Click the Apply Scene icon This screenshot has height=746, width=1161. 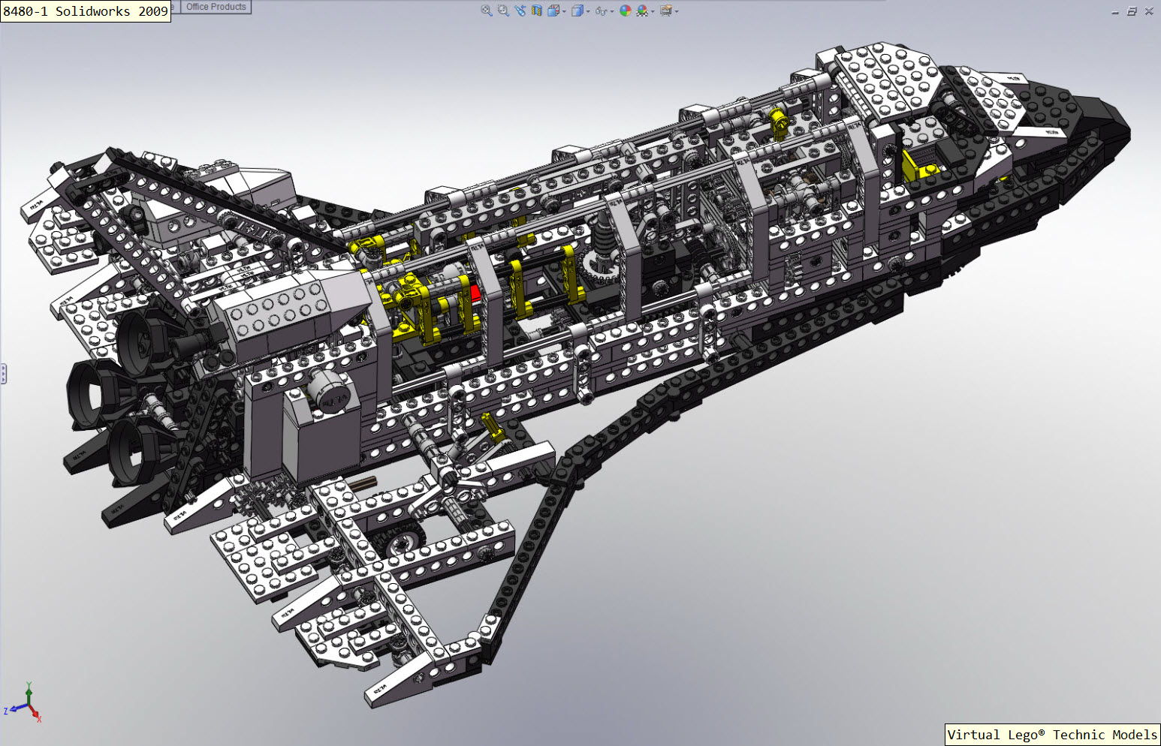(x=642, y=11)
